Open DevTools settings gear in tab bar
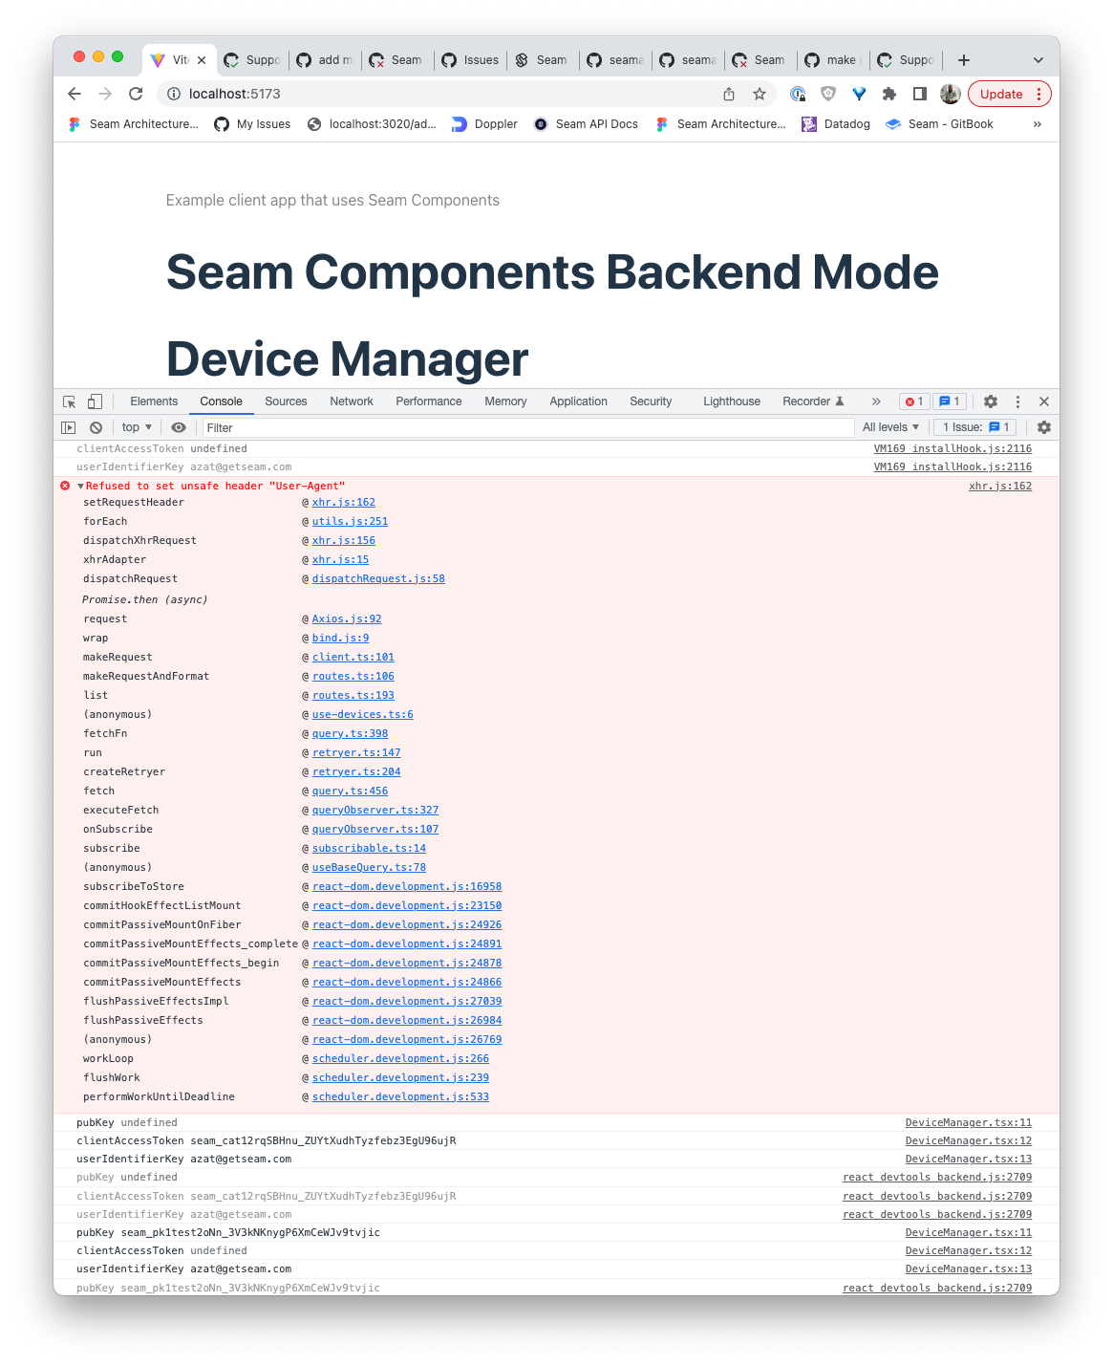This screenshot has height=1366, width=1113. (991, 401)
